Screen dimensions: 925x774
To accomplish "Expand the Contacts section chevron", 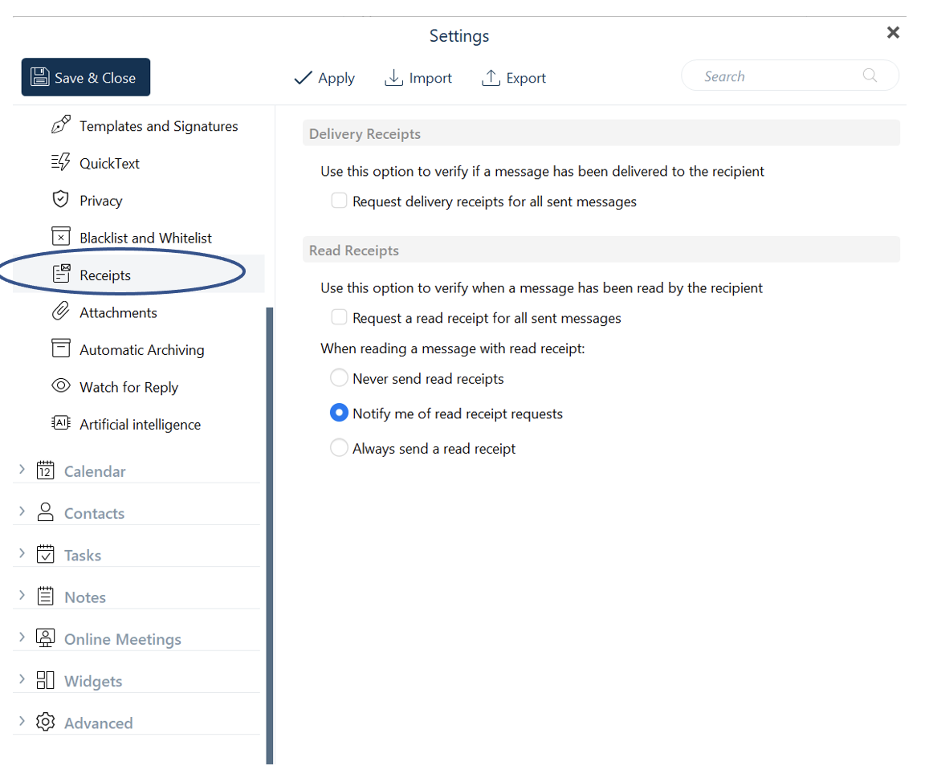I will [22, 511].
